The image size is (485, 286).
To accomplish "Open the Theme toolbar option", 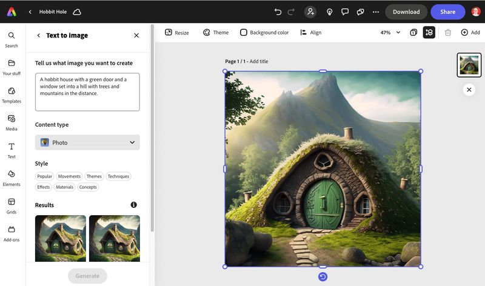I will point(216,33).
